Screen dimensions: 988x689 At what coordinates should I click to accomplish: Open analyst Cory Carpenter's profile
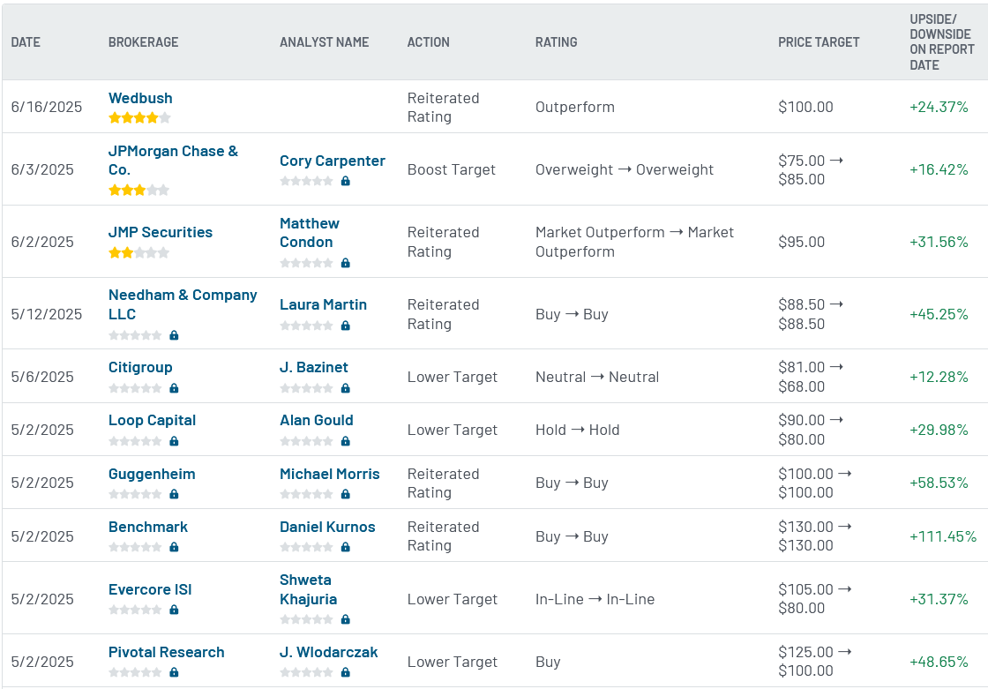click(x=332, y=161)
